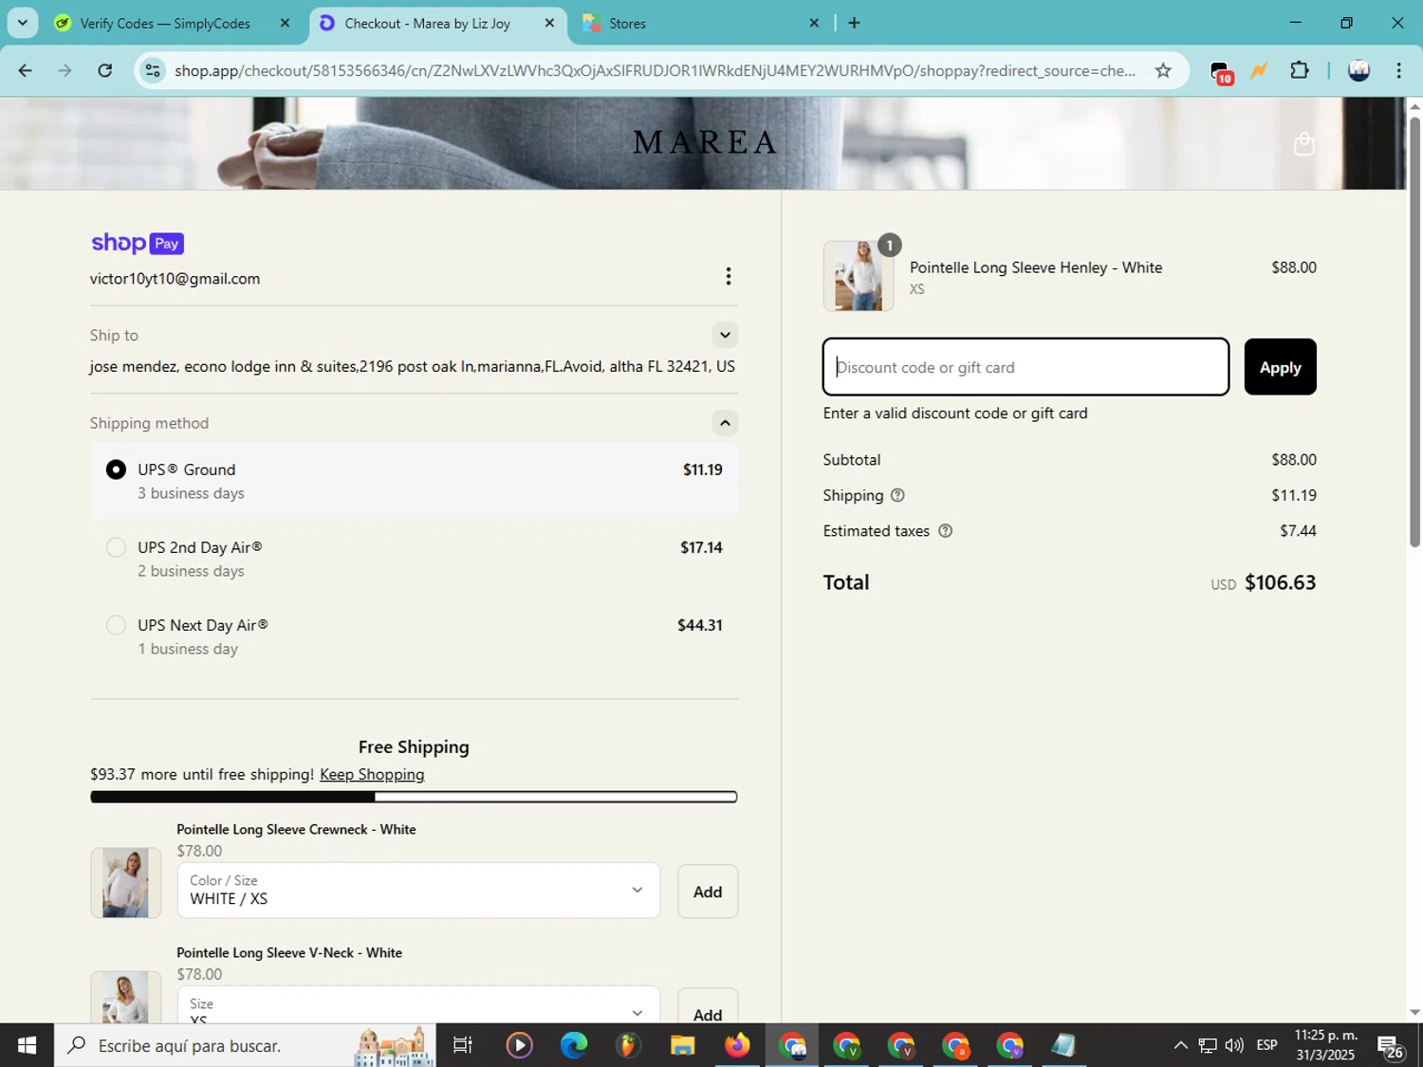Click the ESP language indicator
Screen dimensions: 1423x1067
1266,1045
